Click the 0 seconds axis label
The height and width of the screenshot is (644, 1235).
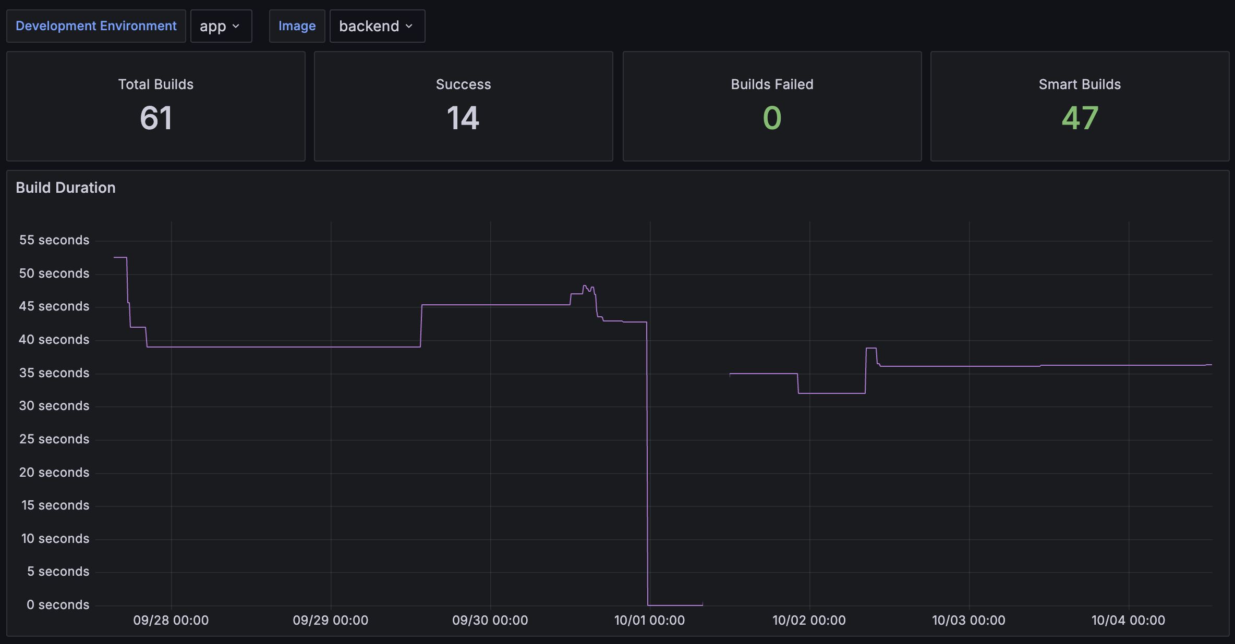pyautogui.click(x=57, y=604)
